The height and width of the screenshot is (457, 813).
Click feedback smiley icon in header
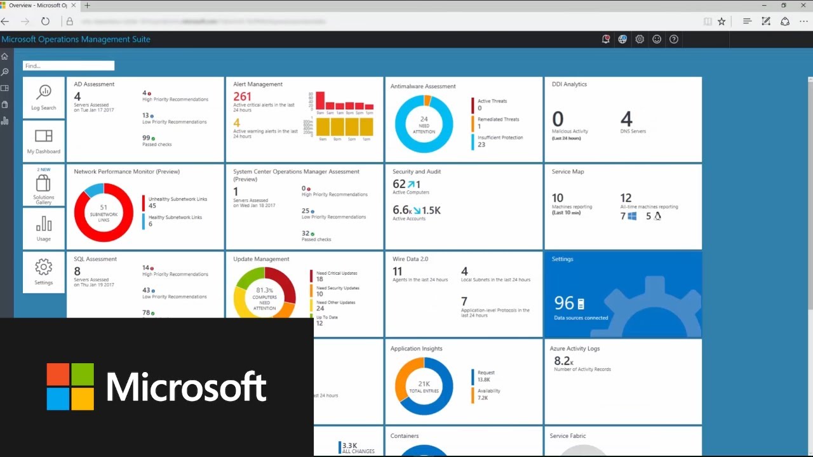point(657,39)
